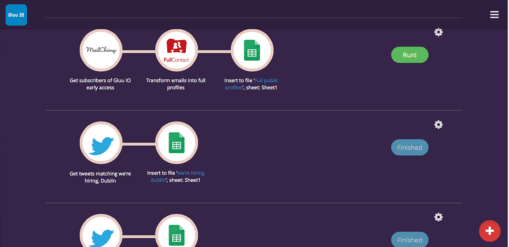Click Finished button of the bottom workflow
509x247 pixels.
410,240
